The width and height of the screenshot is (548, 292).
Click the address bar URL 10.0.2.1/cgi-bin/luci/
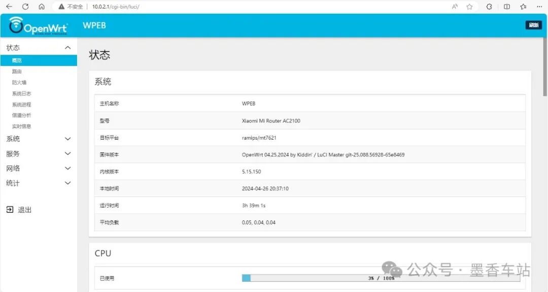pos(116,7)
